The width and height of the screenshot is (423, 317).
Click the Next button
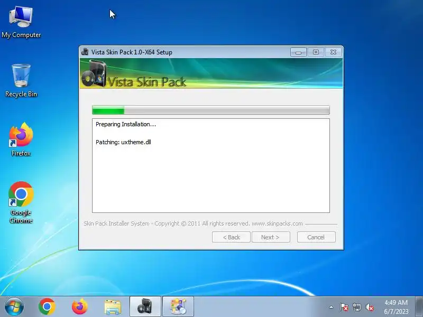[x=271, y=237]
